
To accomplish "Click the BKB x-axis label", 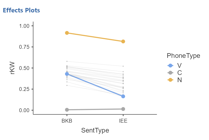I will point(67,121).
